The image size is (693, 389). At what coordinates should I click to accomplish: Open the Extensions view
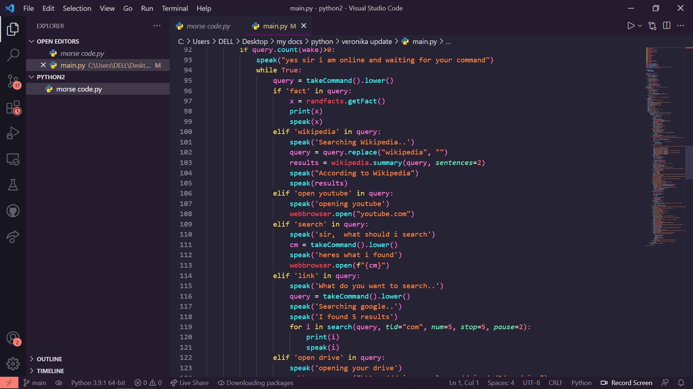click(x=13, y=107)
